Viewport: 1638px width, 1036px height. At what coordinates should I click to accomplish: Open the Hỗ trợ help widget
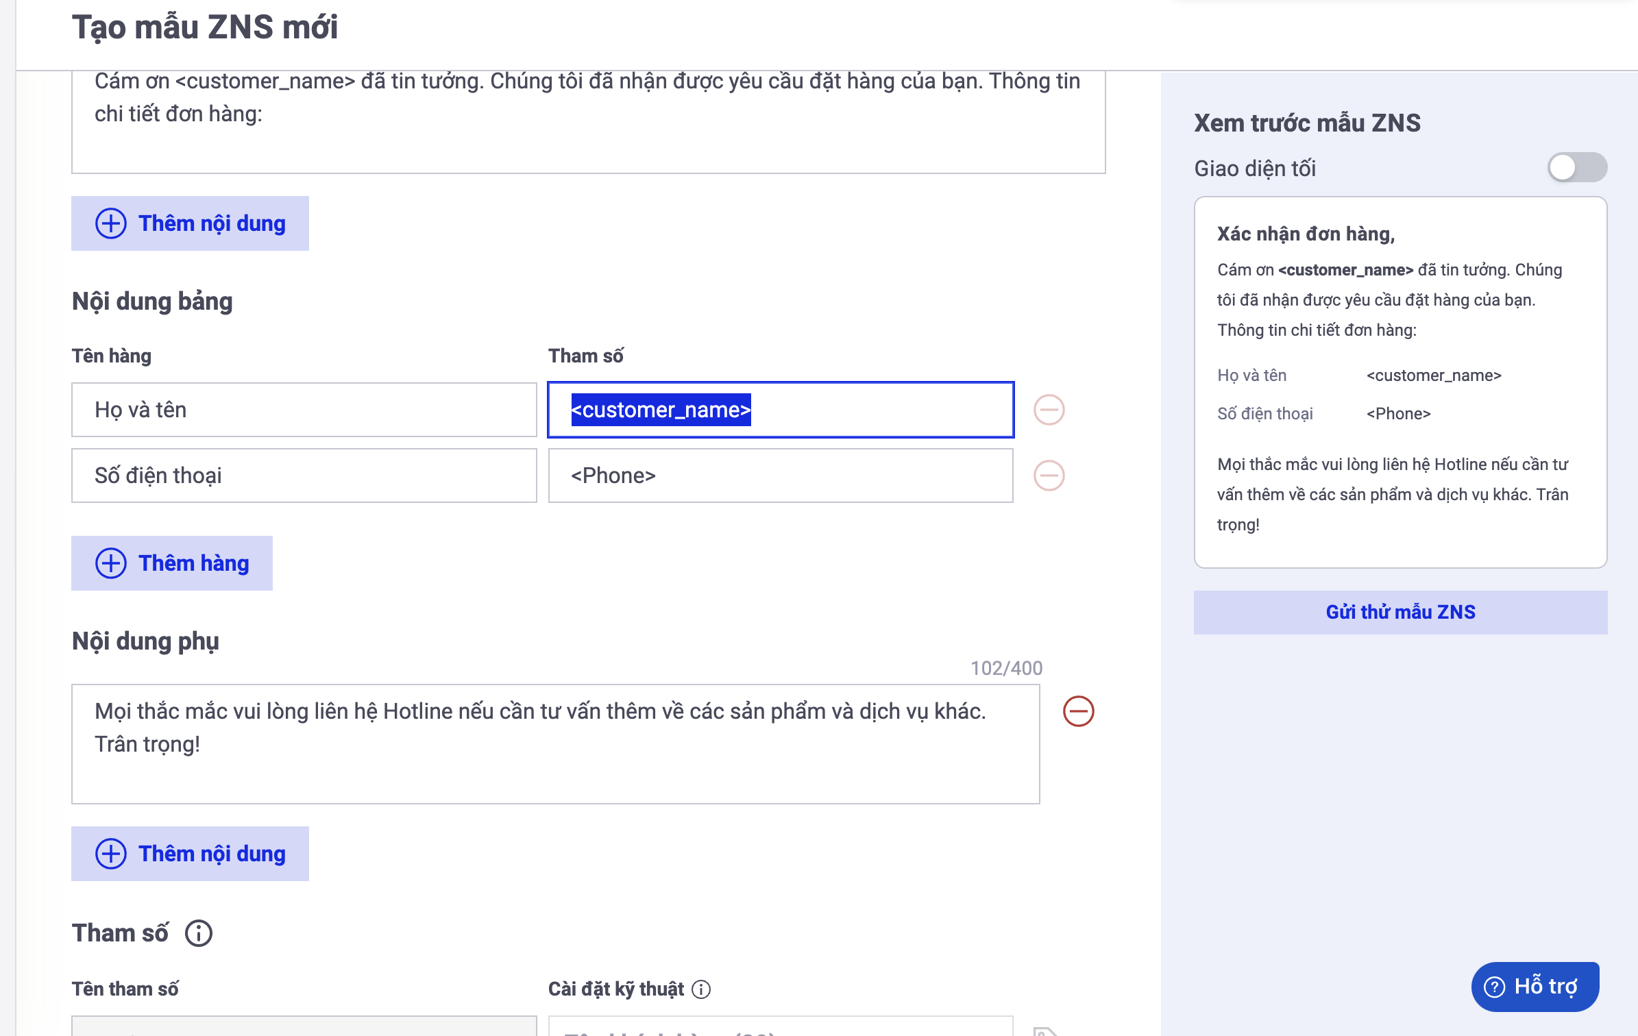[x=1535, y=987]
